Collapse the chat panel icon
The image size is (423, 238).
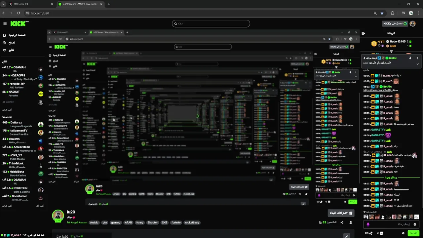(x=363, y=33)
